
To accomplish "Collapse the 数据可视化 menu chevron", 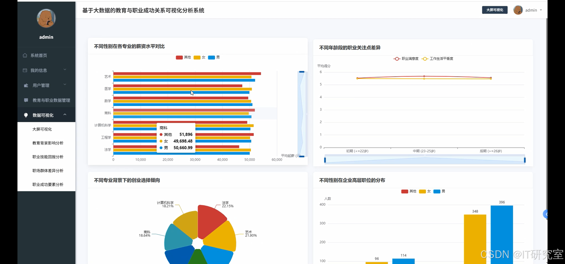I will [65, 115].
